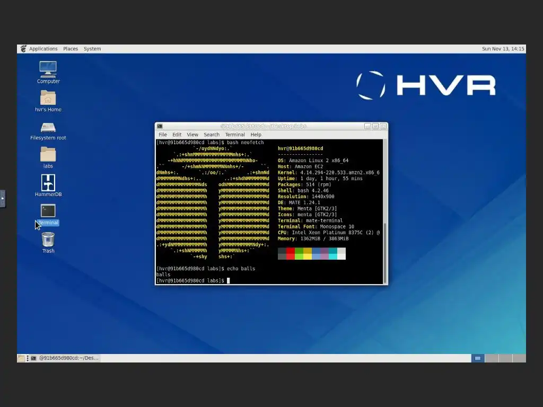Click the green neofetch color block
Image resolution: width=543 pixels, height=407 pixels.
(x=299, y=253)
